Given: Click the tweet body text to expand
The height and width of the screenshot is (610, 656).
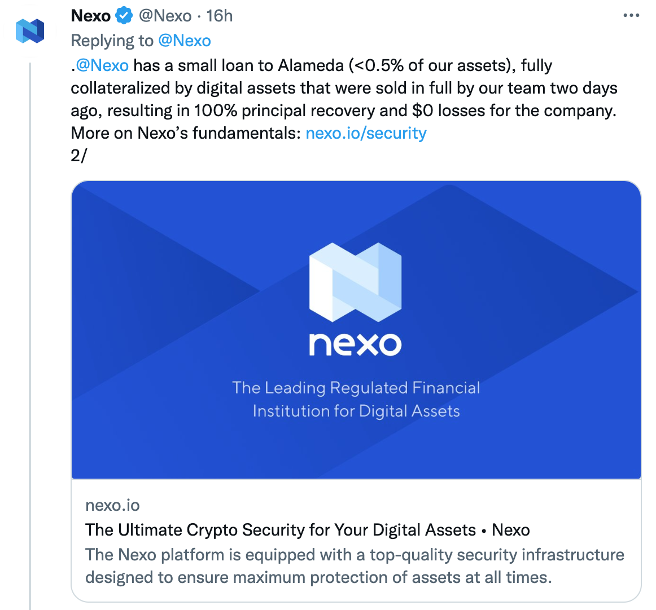Looking at the screenshot, I should pyautogui.click(x=344, y=99).
